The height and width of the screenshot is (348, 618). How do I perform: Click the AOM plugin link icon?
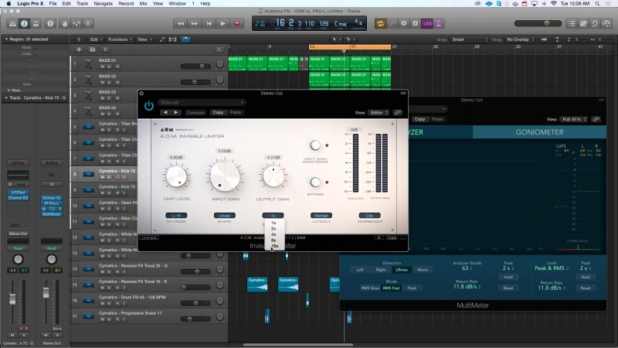click(x=398, y=112)
